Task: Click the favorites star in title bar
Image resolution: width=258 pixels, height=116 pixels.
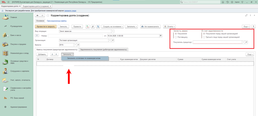Action: 232,2
